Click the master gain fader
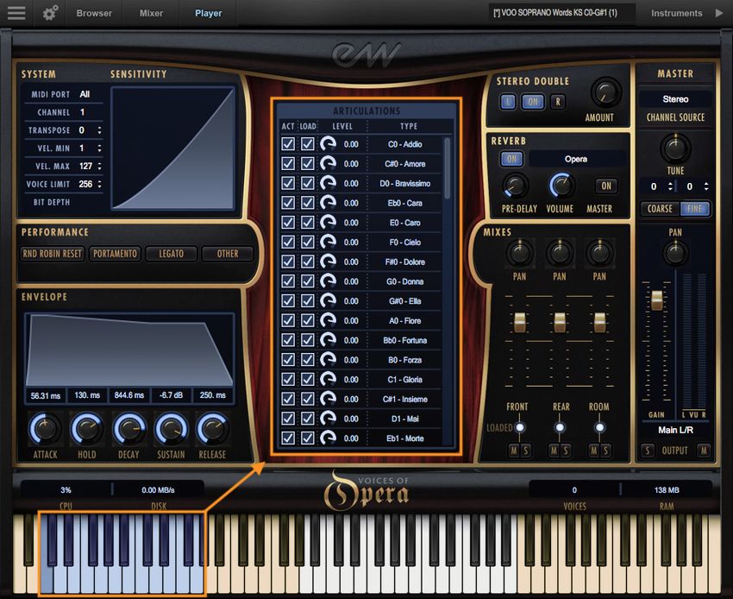The width and height of the screenshot is (733, 599). [657, 300]
